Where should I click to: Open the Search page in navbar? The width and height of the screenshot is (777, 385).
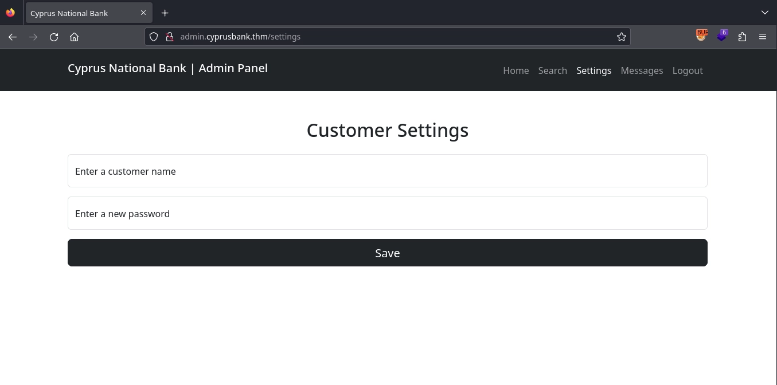pyautogui.click(x=552, y=70)
